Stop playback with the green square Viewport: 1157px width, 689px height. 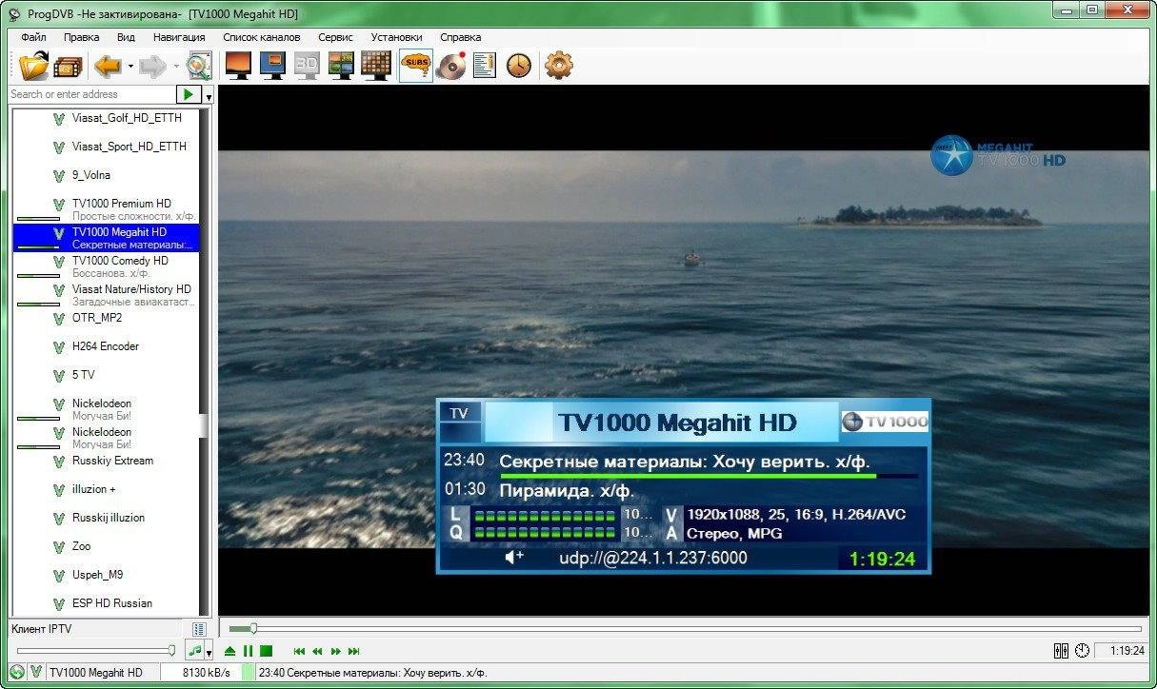click(267, 651)
